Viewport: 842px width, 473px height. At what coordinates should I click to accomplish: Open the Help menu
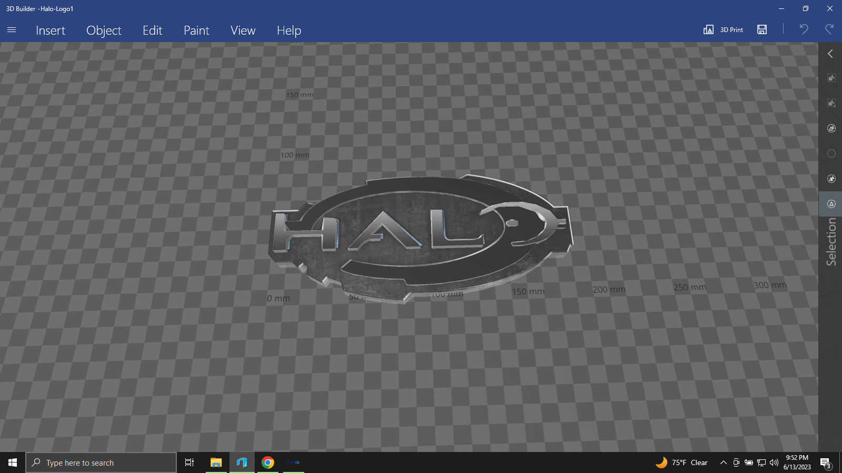(289, 30)
